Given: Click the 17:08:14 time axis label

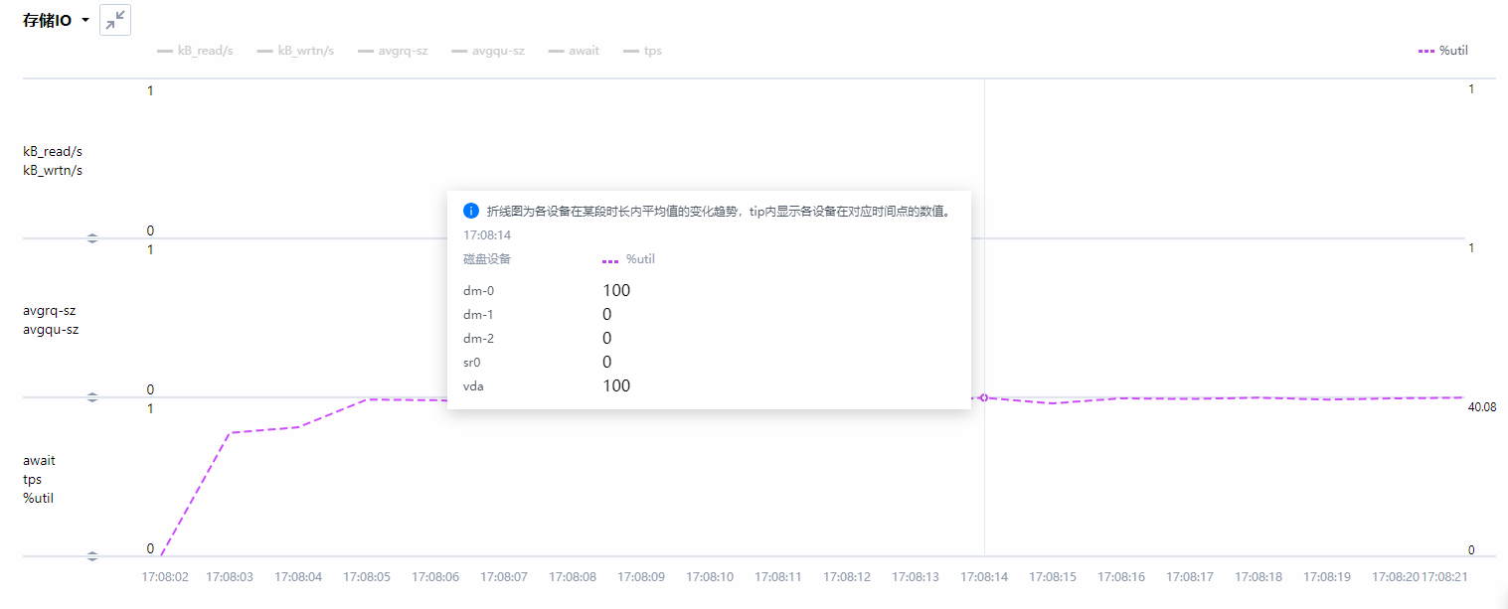Looking at the screenshot, I should 984,576.
